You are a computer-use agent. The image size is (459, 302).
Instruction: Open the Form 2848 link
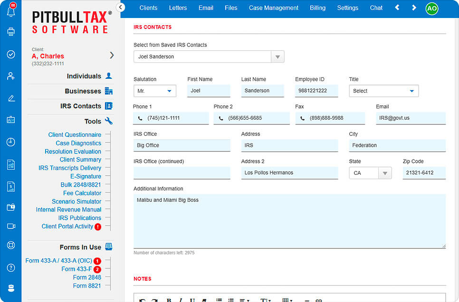tap(87, 277)
